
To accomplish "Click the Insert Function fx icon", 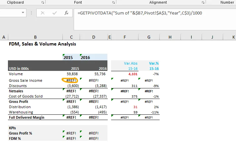I will 66,13.
